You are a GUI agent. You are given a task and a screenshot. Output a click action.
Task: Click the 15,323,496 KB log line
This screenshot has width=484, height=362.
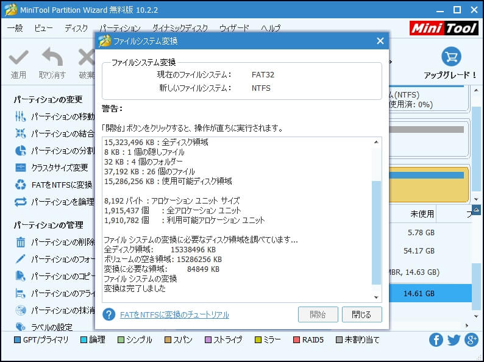pyautogui.click(x=156, y=142)
